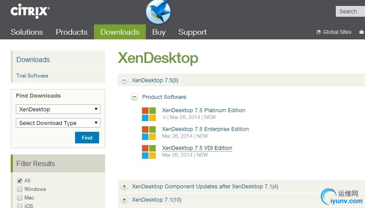
Task: Open the Downloads sidebar link
Action: pos(33,60)
